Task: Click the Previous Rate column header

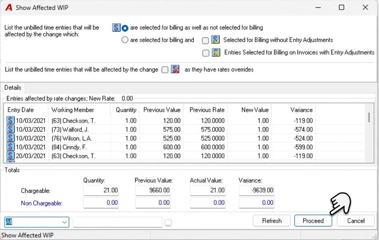Action: pyautogui.click(x=205, y=110)
